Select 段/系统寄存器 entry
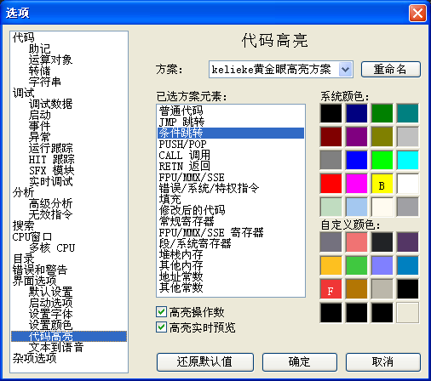This screenshot has height=381, width=431. coord(231,243)
